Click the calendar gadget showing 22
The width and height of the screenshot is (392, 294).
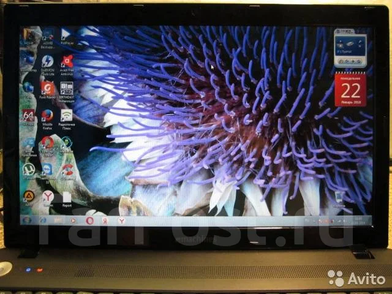[x=350, y=89]
